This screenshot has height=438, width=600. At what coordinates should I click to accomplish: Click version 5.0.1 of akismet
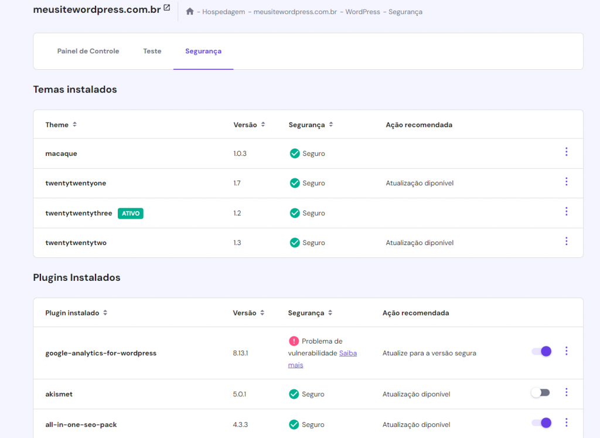coord(240,394)
